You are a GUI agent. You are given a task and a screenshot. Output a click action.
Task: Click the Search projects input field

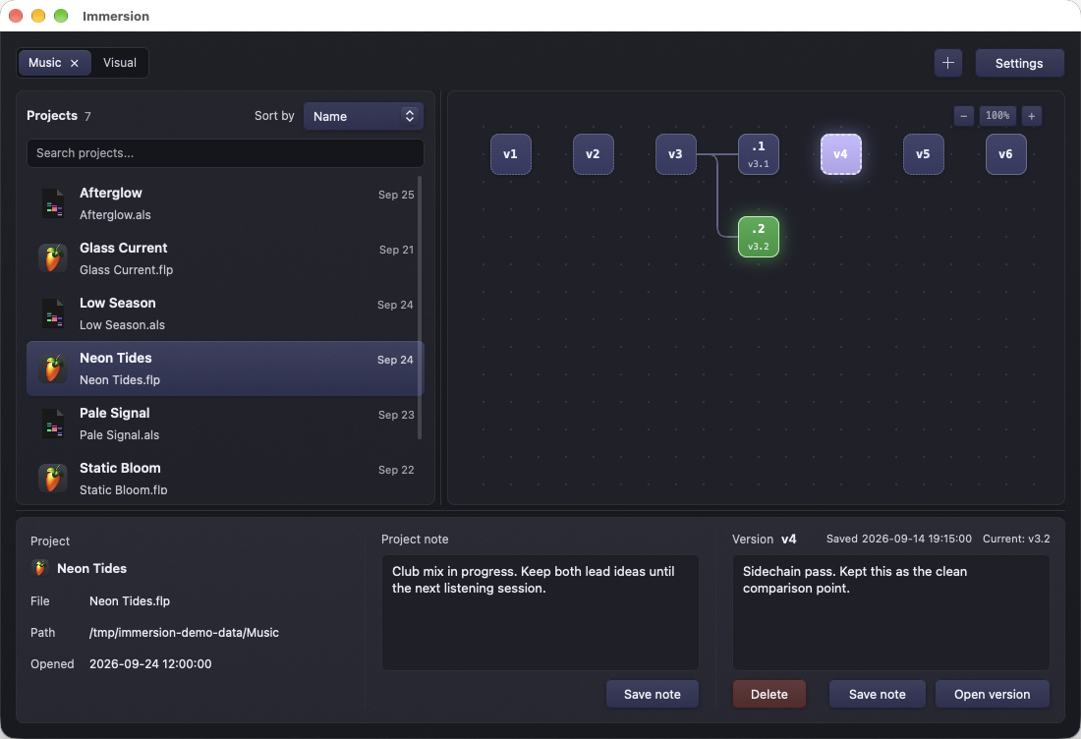click(225, 153)
